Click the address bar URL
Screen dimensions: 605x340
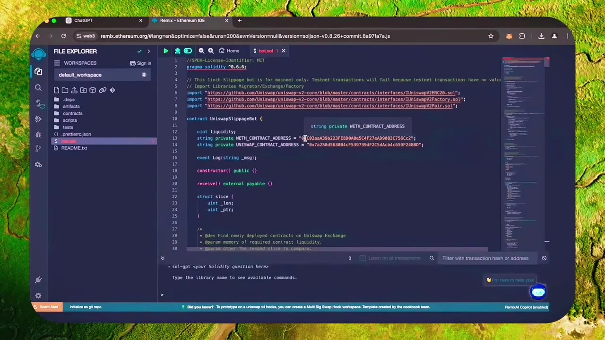[x=245, y=36]
